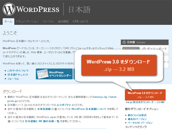Click the WordPress イベントカレンダー banner
This screenshot has height=129, width=172.
pos(54,74)
